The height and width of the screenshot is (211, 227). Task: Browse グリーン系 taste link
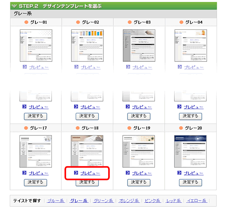coord(103,201)
